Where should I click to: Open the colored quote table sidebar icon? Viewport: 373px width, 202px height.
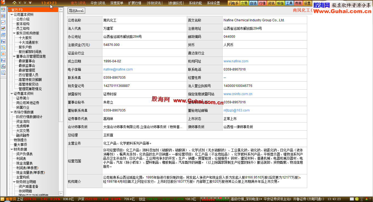pyautogui.click(x=3, y=16)
